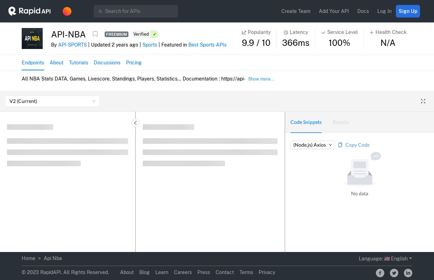Collapse the endpoints sidebar panel
The width and height of the screenshot is (434, 280).
pos(135,123)
